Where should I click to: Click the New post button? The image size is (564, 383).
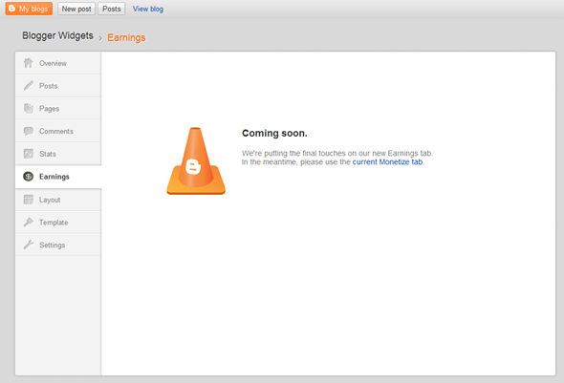tap(76, 9)
